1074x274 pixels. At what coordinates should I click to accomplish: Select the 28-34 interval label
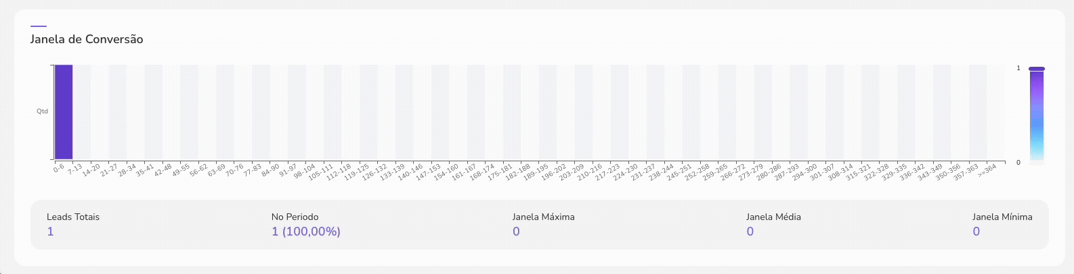tap(127, 169)
